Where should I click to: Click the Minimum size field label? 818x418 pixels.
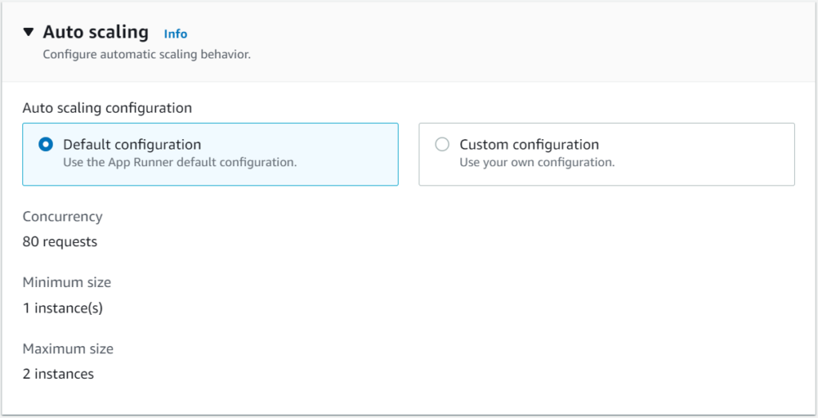66,282
